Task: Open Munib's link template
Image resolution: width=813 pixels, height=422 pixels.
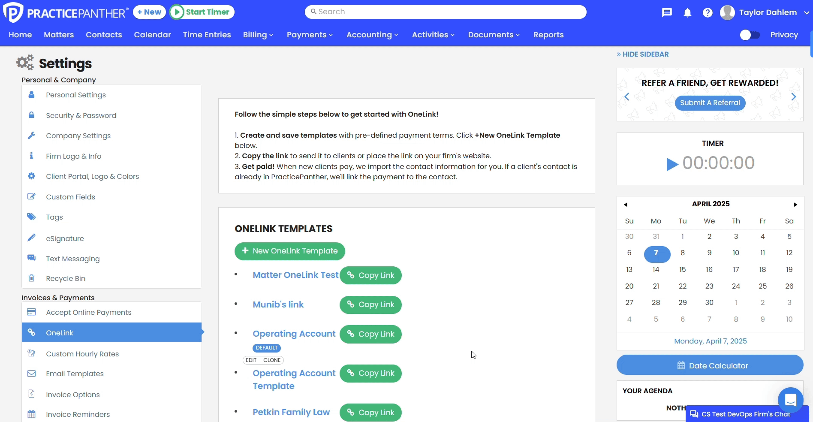Action: (278, 304)
